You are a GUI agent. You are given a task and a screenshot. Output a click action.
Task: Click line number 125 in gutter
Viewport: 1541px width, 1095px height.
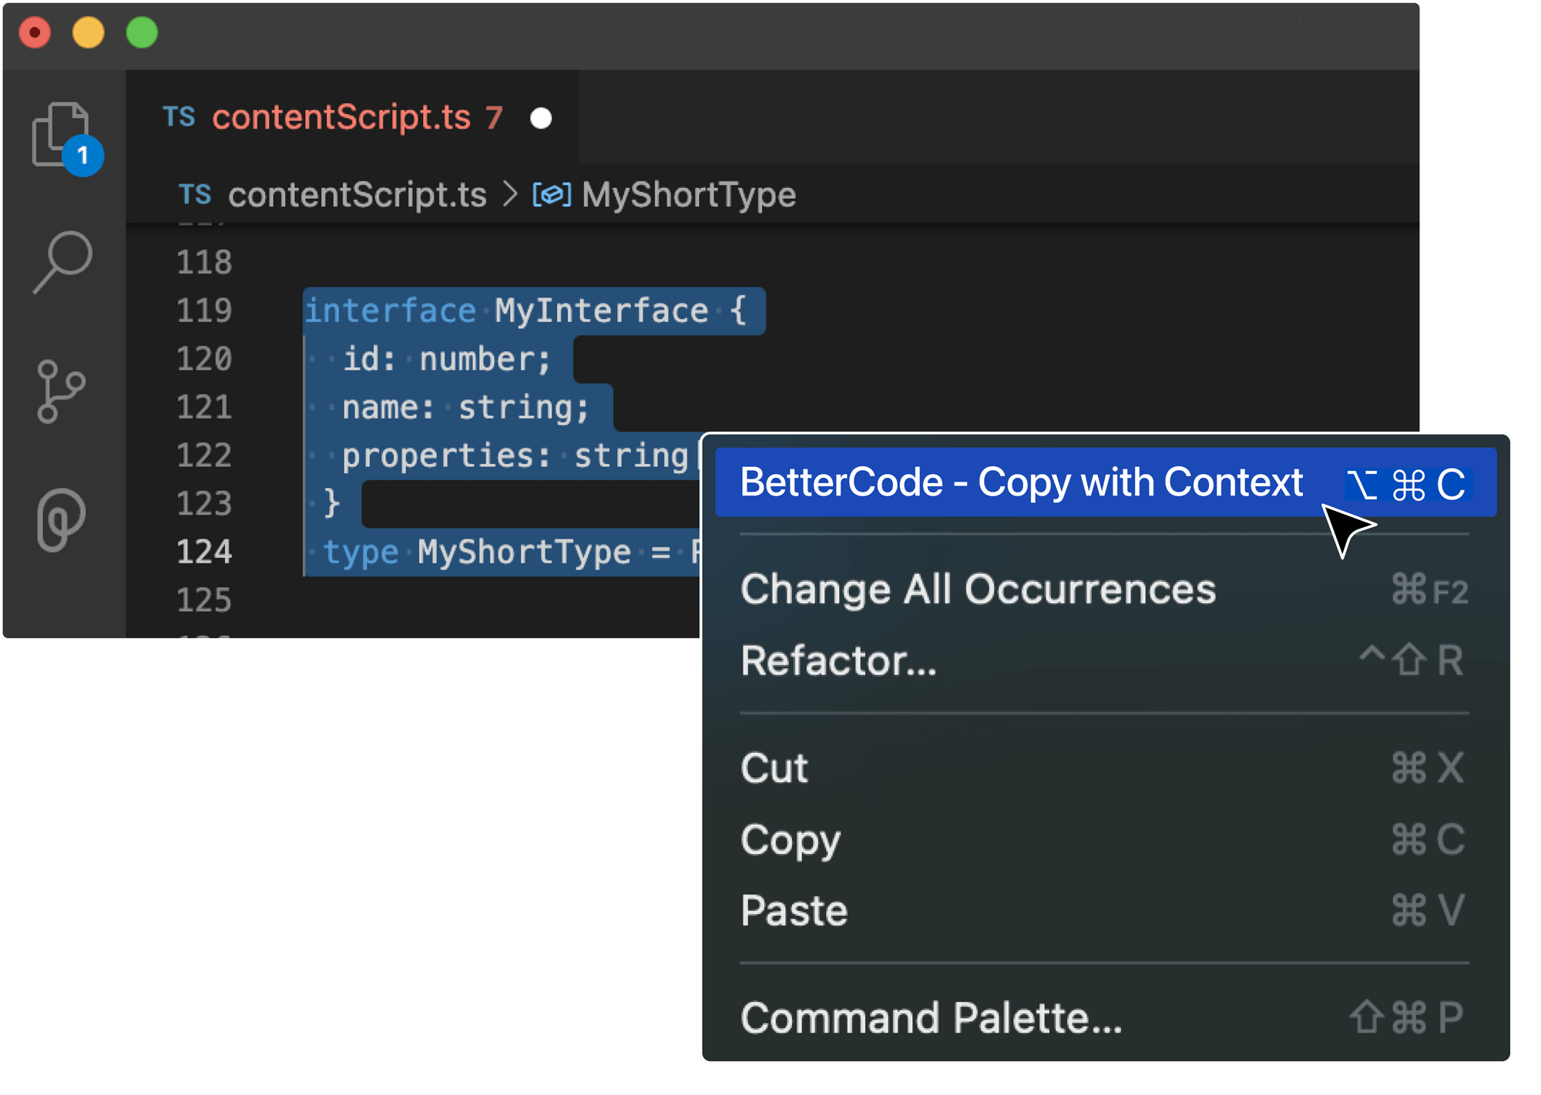(x=204, y=600)
